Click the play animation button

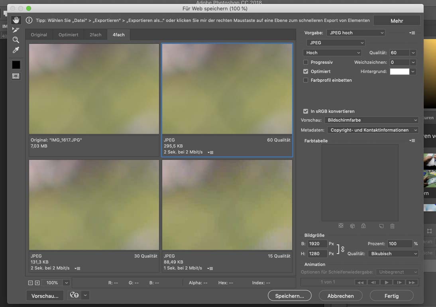click(387, 282)
